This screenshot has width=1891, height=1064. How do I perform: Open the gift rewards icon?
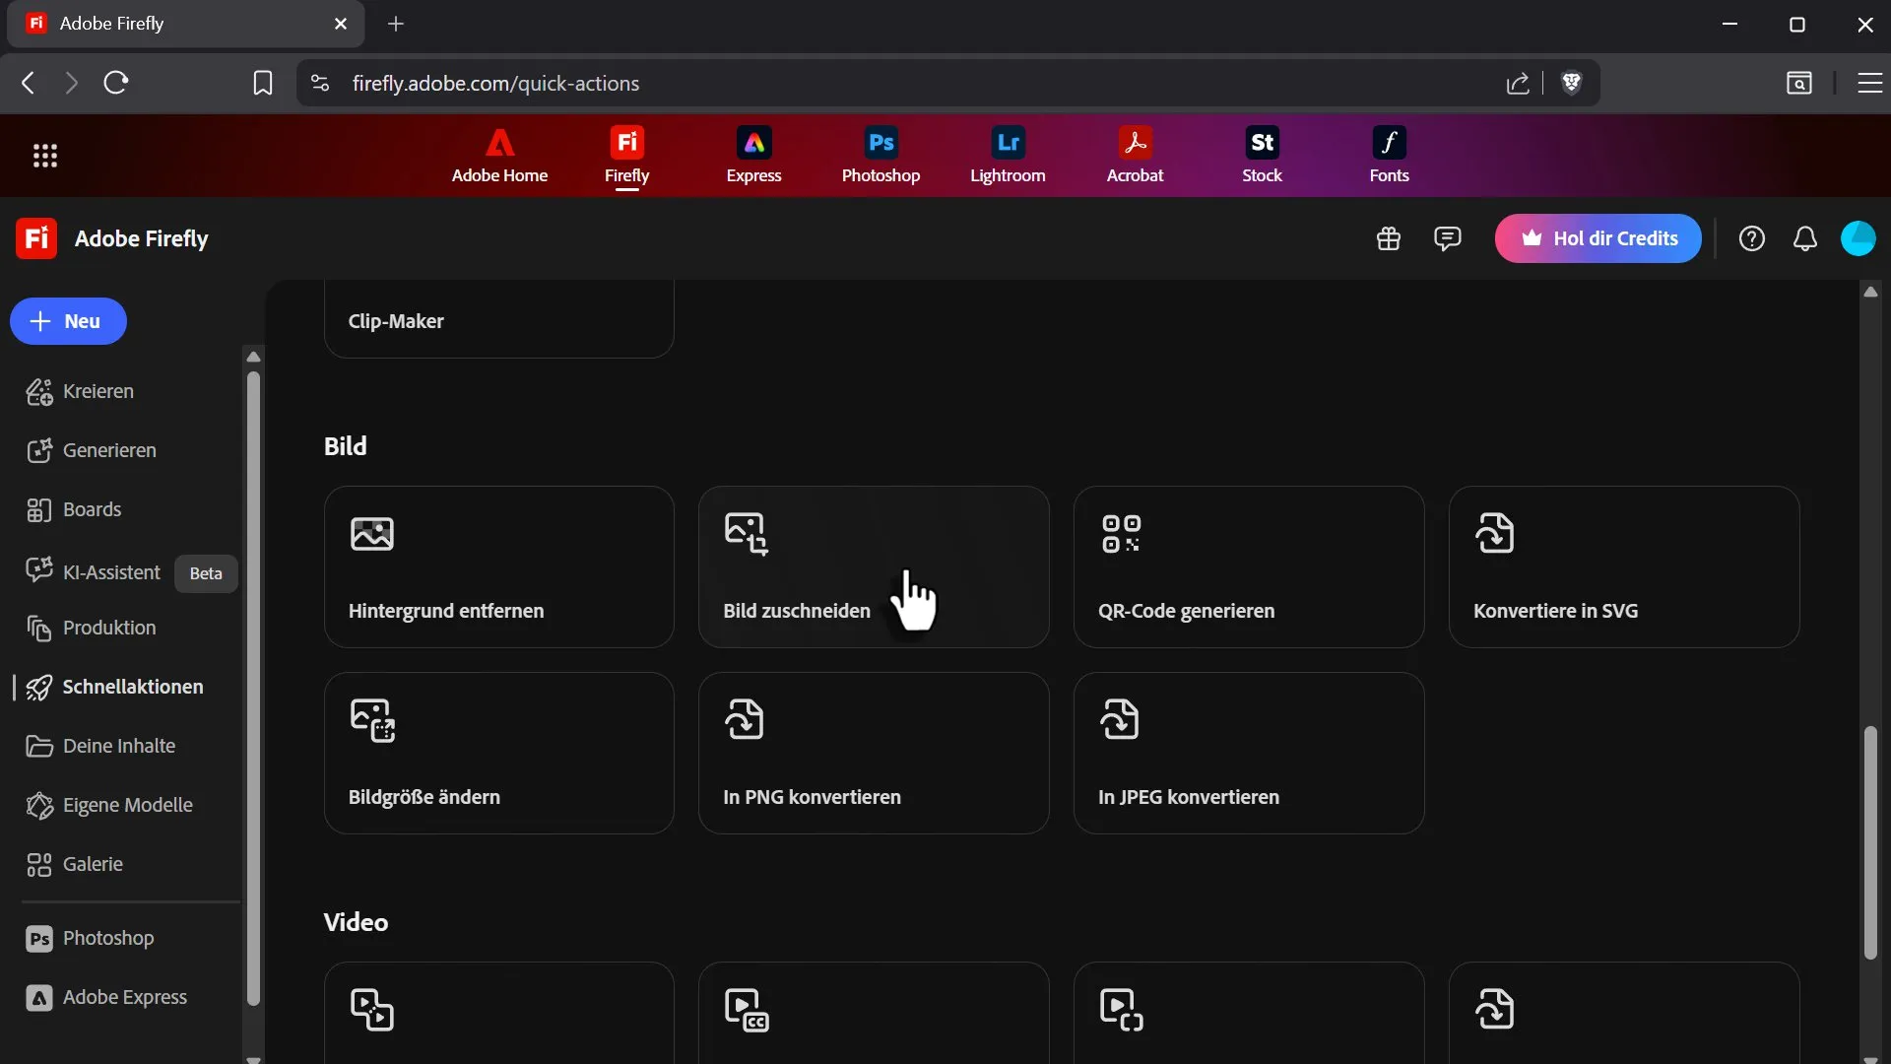click(1389, 238)
